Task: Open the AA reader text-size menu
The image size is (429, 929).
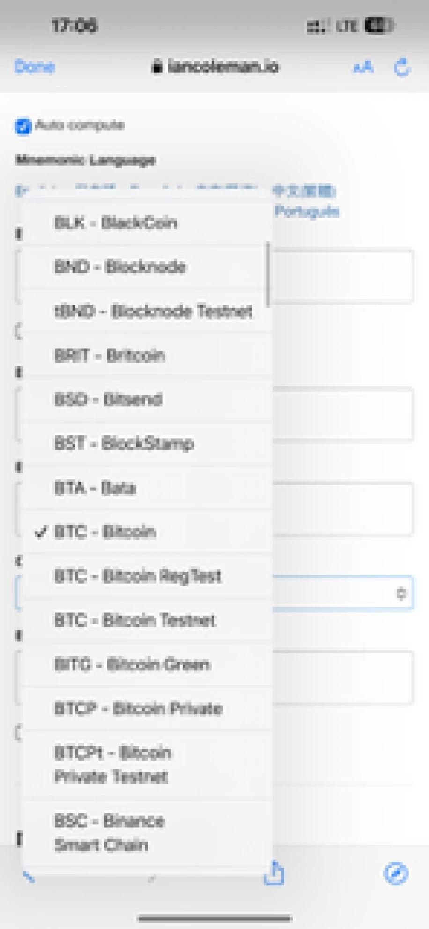Action: point(363,67)
